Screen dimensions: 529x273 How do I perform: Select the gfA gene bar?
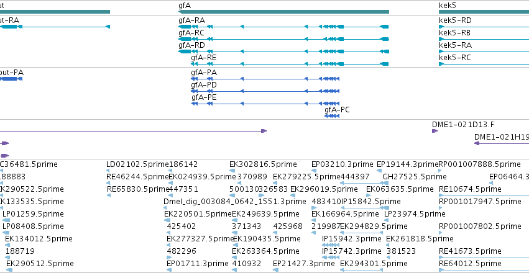pos(283,12)
